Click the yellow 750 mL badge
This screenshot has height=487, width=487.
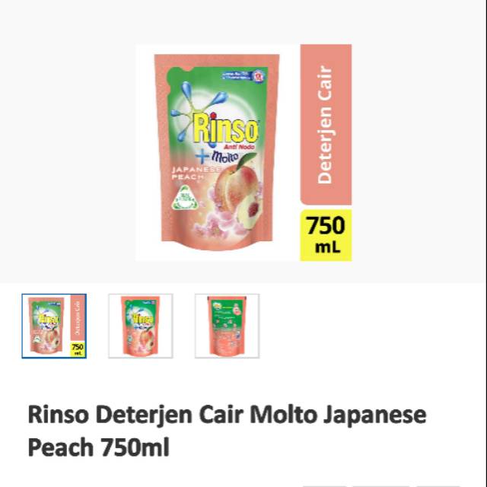pos(326,235)
